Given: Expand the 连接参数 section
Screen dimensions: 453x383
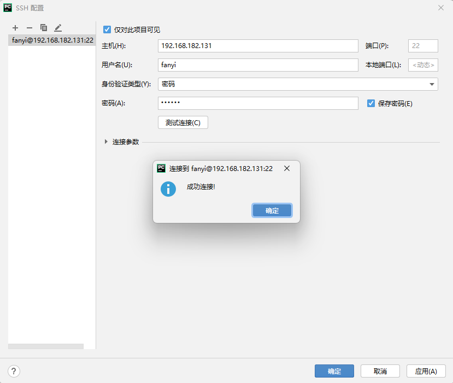Looking at the screenshot, I should point(106,142).
